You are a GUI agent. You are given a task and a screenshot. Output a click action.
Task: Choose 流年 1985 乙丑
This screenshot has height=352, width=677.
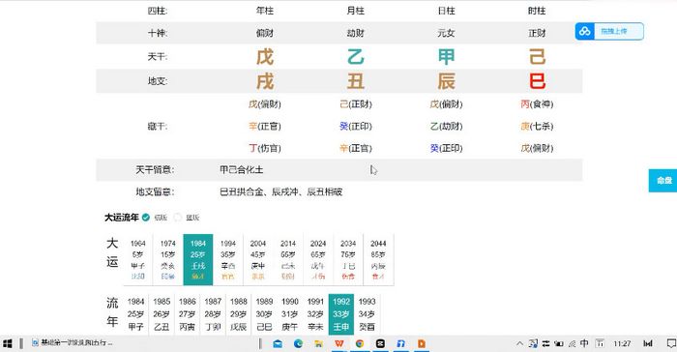(x=162, y=314)
